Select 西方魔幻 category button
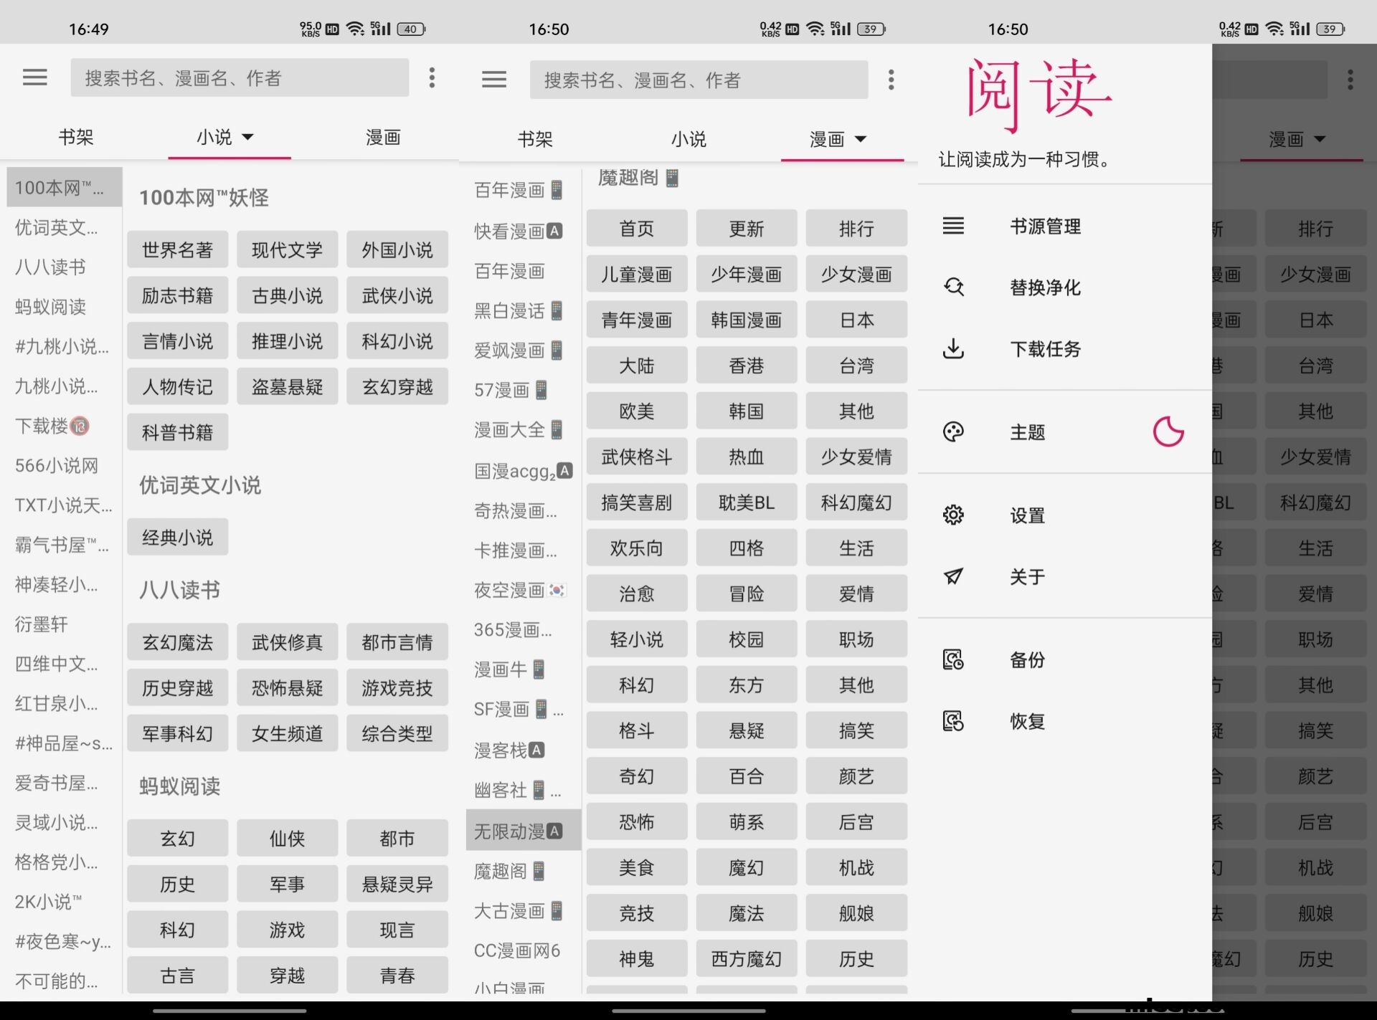Viewport: 1377px width, 1020px height. [x=747, y=958]
